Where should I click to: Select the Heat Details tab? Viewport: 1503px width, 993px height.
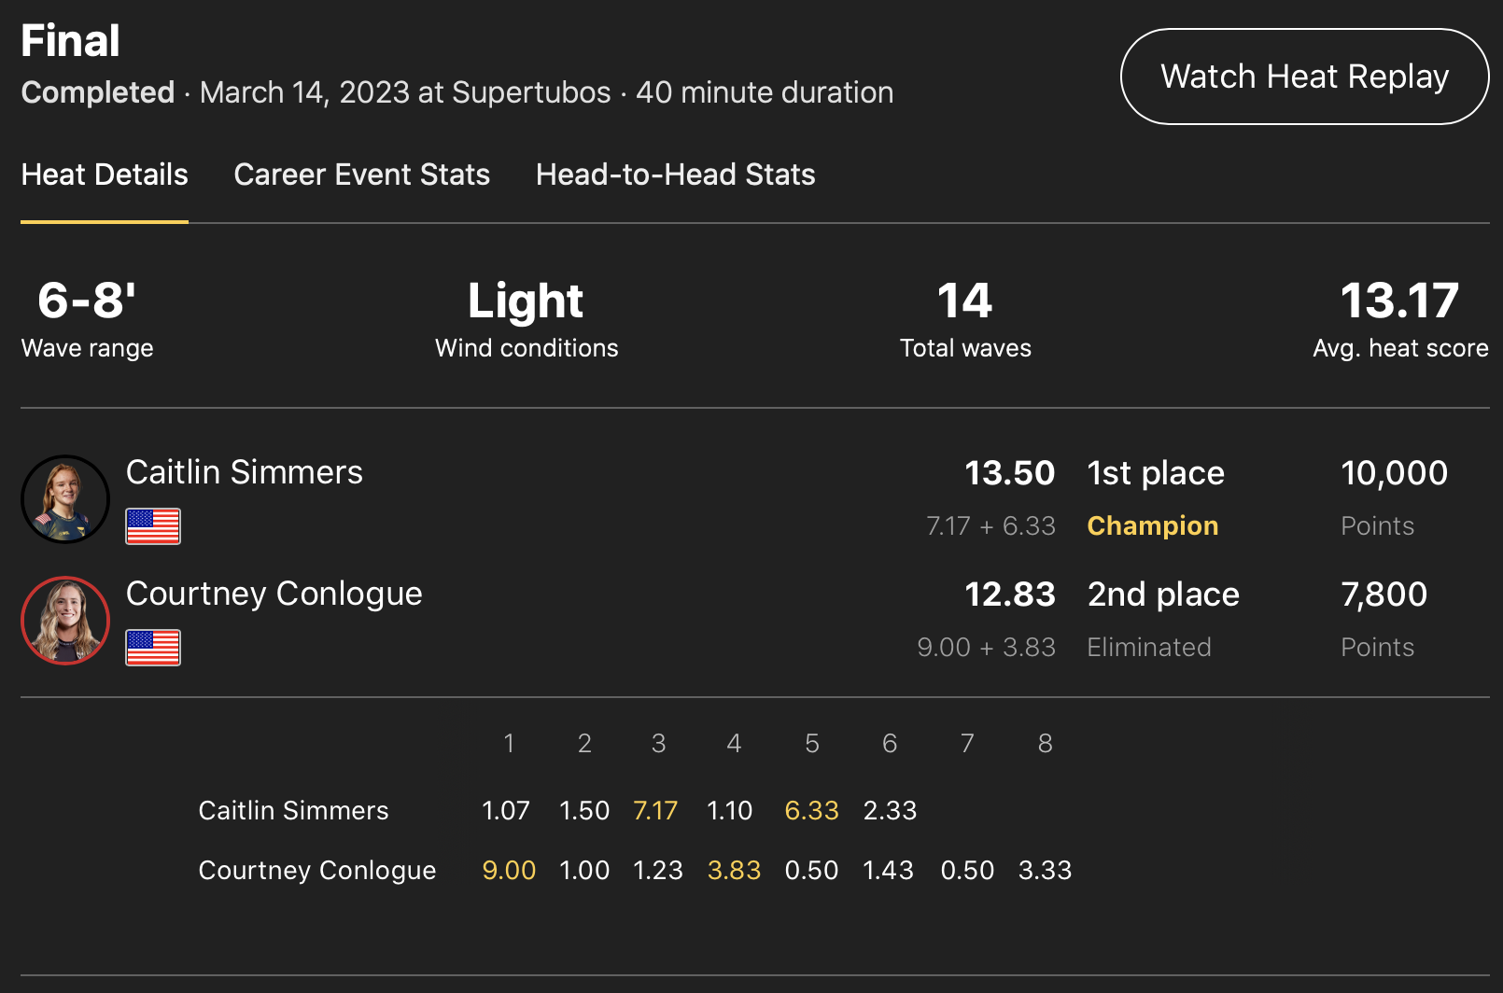click(105, 175)
